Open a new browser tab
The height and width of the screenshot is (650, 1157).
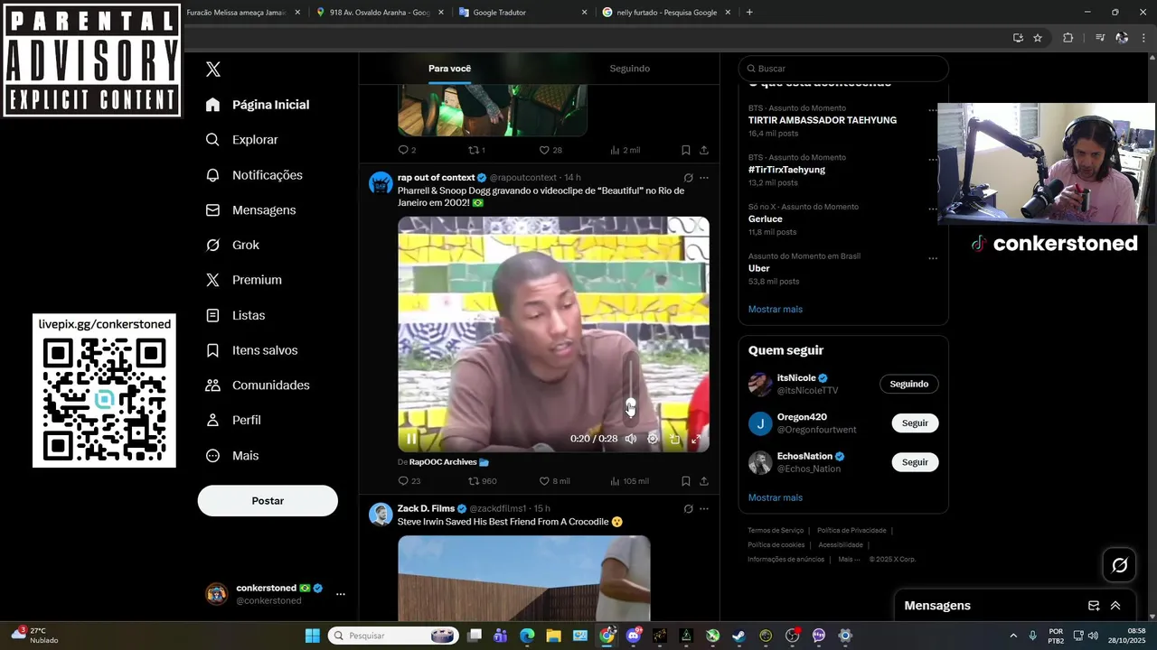(749, 13)
